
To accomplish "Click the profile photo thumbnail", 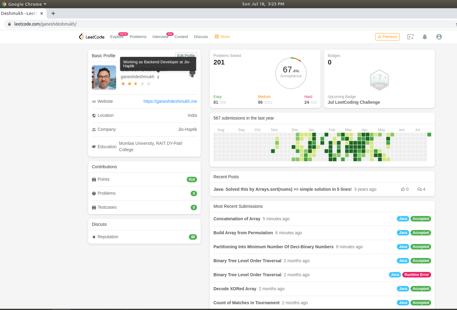I will 104,78.
